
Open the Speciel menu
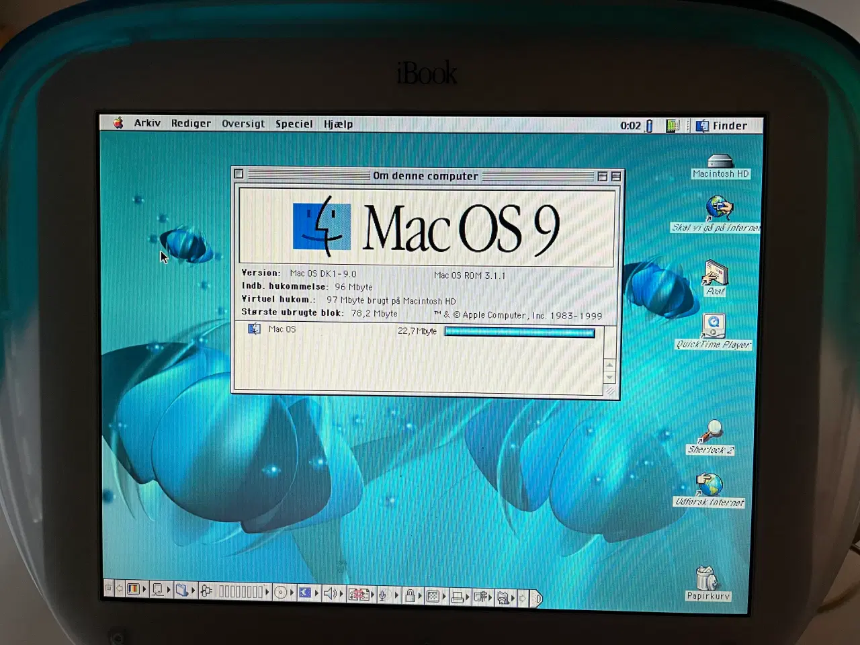[x=294, y=124]
